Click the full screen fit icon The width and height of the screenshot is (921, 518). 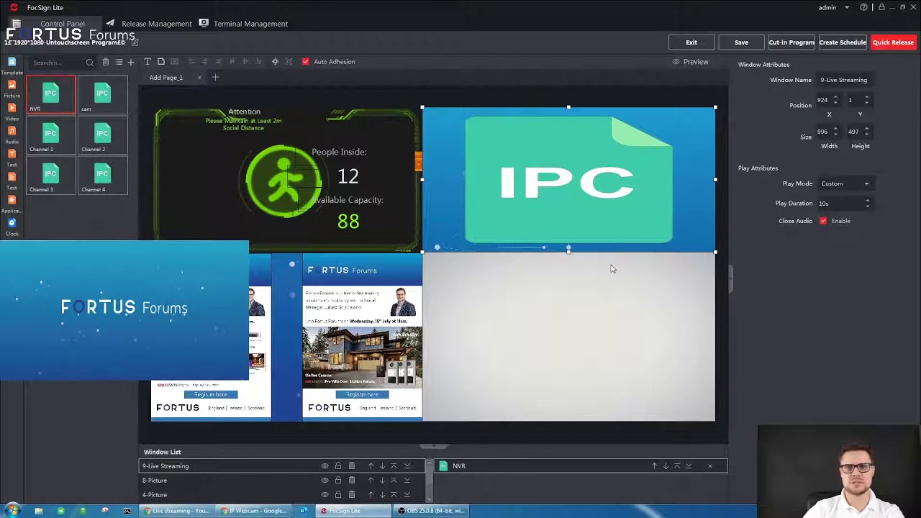(x=289, y=62)
